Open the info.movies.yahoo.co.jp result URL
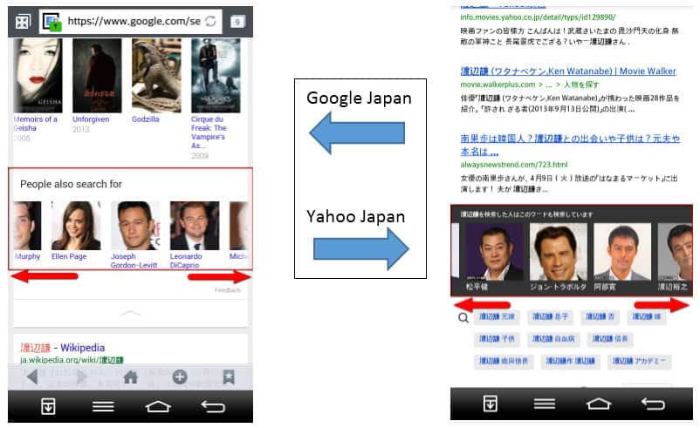This screenshot has height=428, width=700. (538, 17)
